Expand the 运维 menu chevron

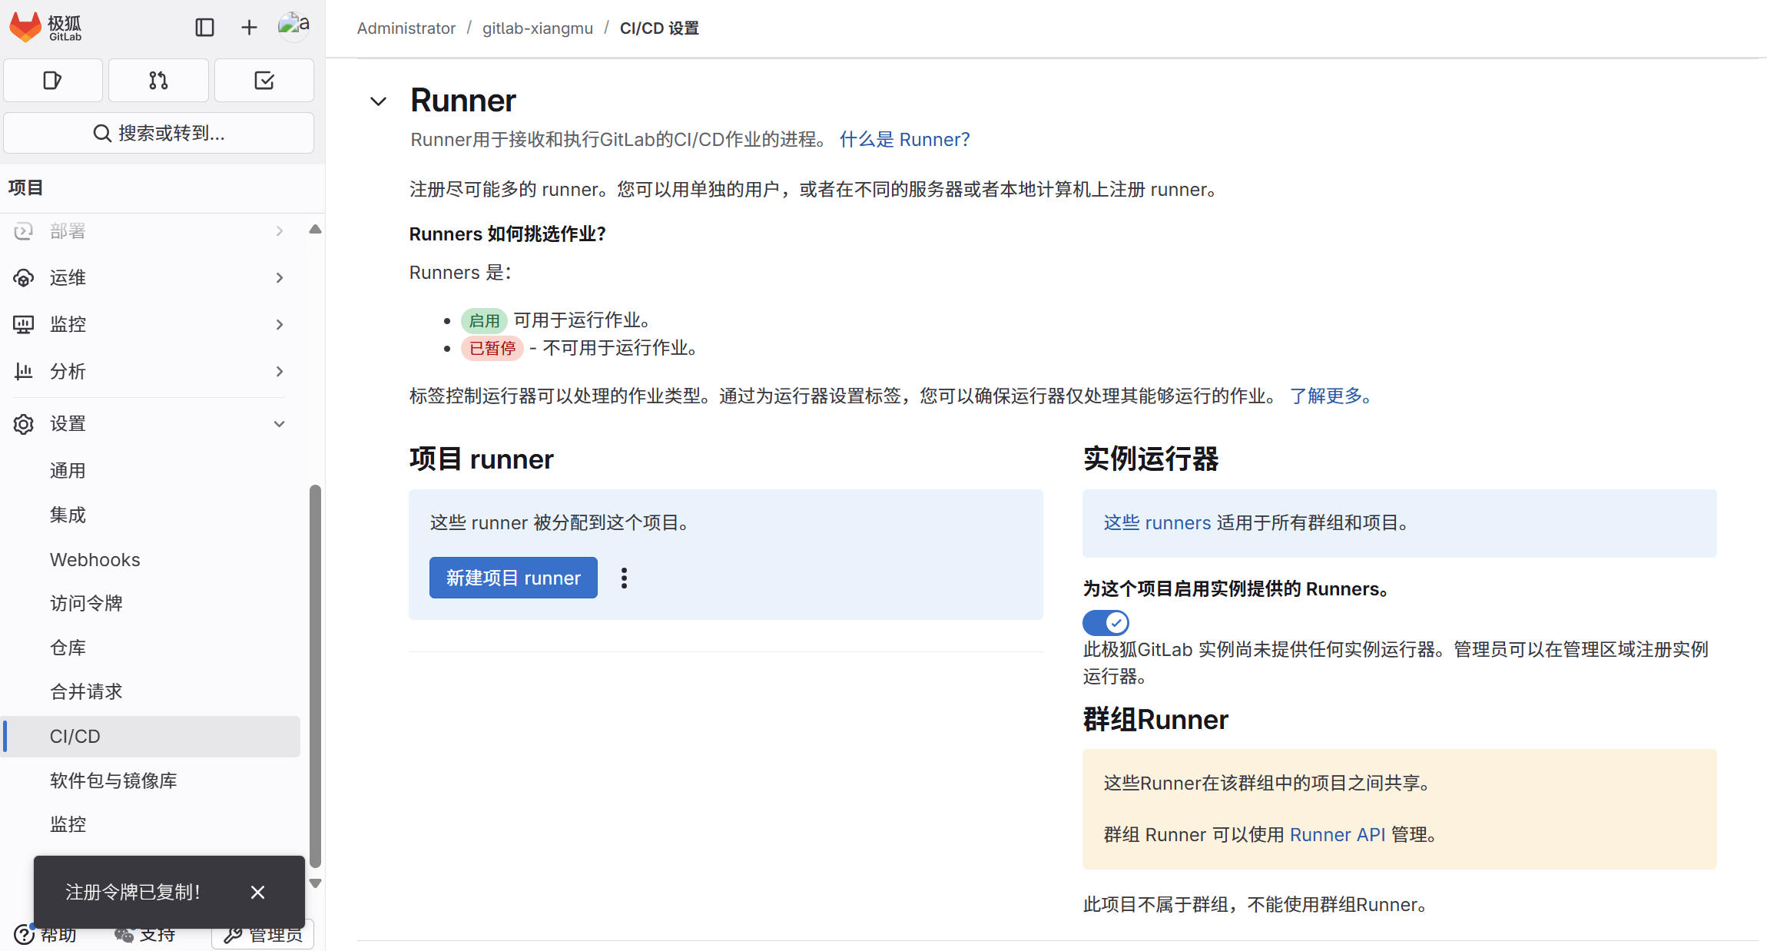[280, 278]
